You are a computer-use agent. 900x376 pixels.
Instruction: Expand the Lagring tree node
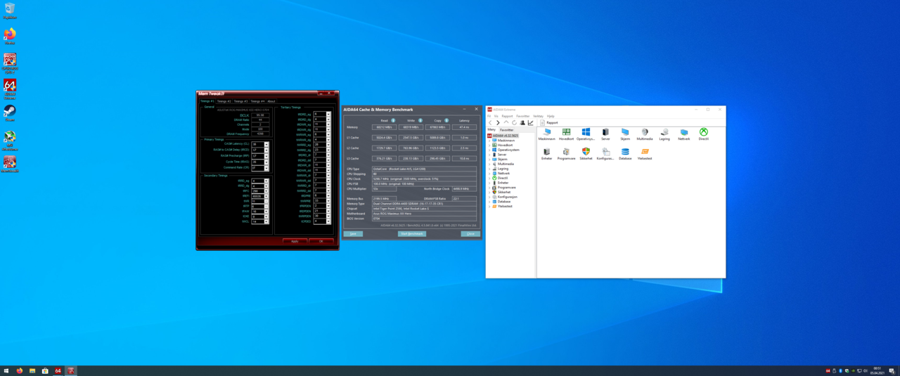pyautogui.click(x=489, y=169)
